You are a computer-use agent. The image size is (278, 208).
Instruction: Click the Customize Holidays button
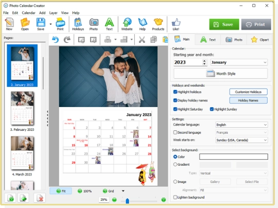click(x=248, y=92)
